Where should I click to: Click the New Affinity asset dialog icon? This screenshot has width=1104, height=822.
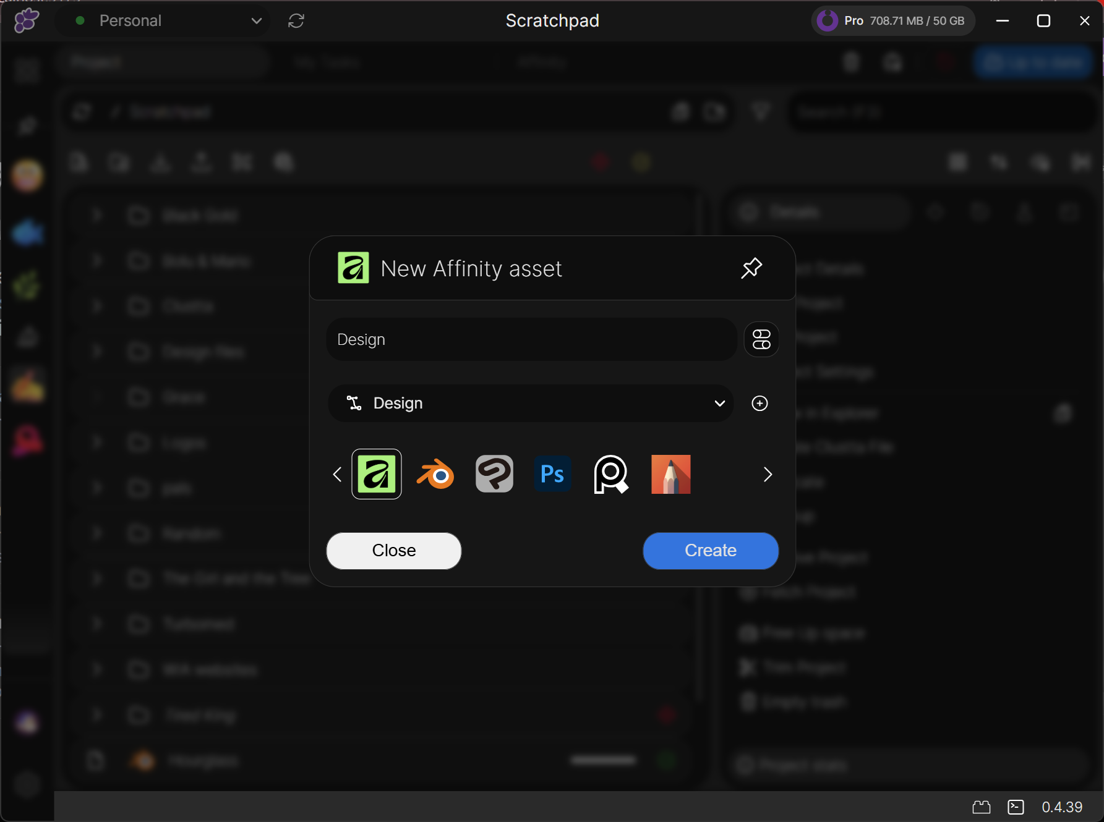[x=353, y=268]
